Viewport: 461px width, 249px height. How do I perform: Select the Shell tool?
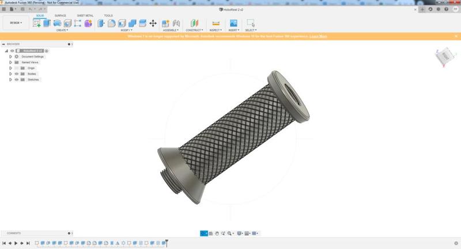point(122,23)
